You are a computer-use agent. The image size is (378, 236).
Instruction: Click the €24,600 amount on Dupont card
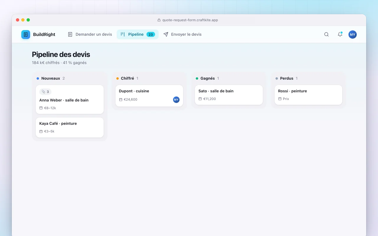[x=131, y=100]
